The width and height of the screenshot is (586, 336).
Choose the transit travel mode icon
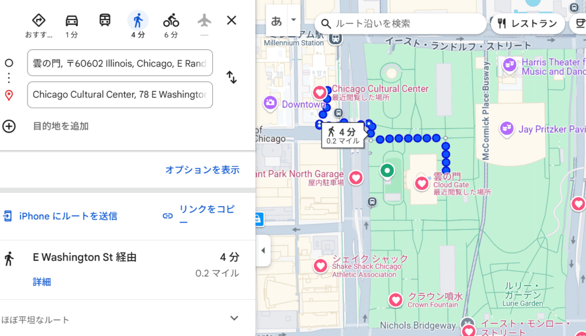[105, 21]
